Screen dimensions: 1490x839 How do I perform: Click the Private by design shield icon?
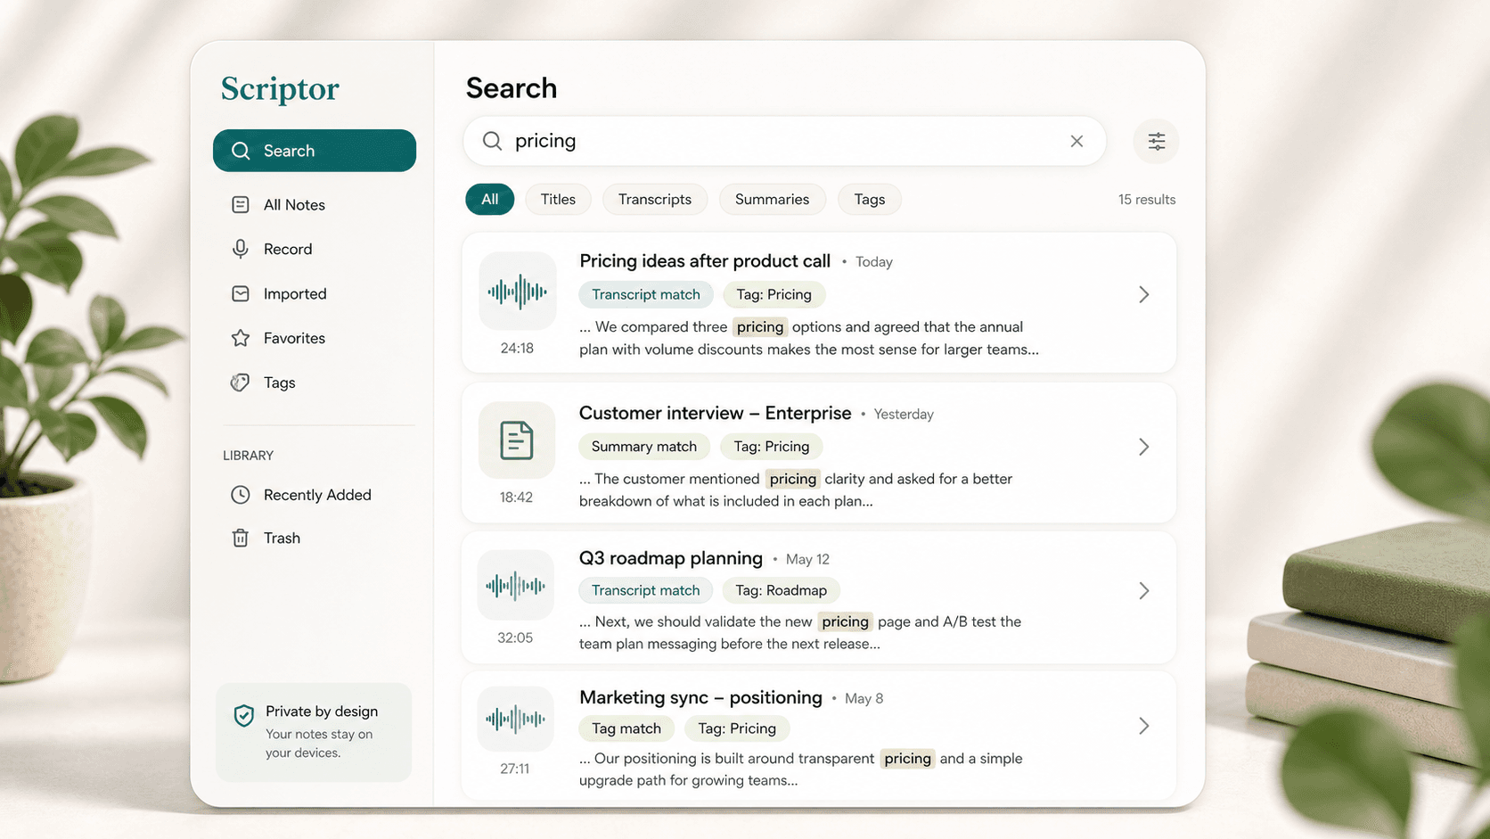(244, 715)
